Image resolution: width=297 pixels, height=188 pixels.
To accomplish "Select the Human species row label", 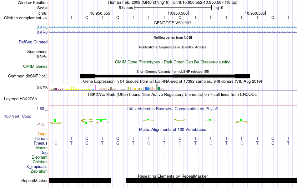I will (x=41, y=138).
